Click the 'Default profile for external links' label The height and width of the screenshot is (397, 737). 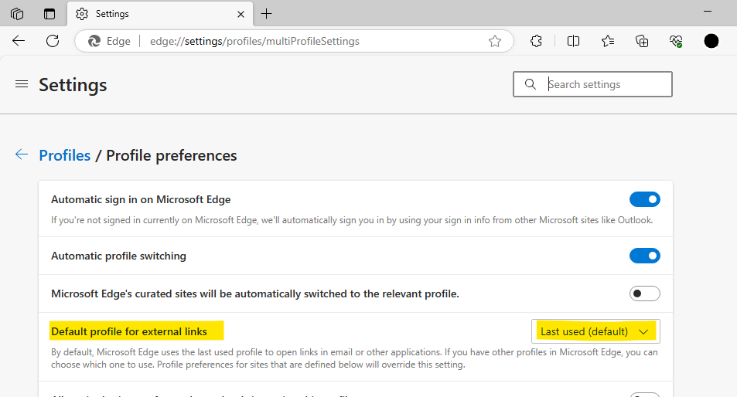129,331
